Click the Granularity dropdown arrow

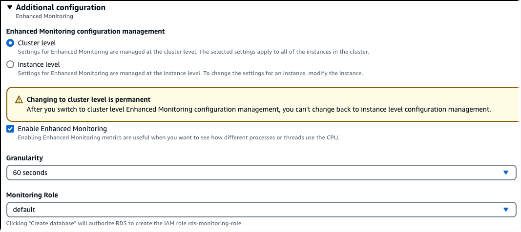point(506,173)
